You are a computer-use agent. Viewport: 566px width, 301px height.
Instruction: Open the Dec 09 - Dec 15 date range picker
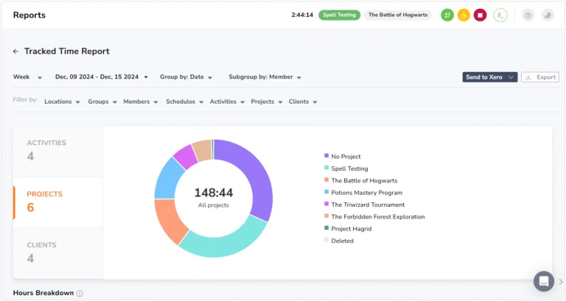(102, 77)
